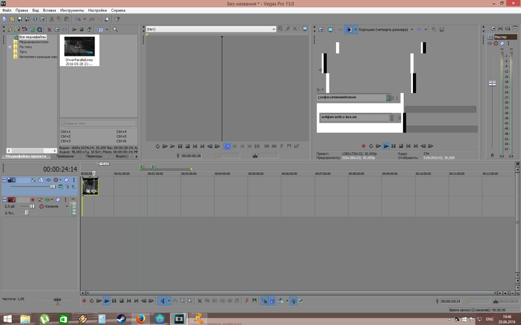
Task: Select the 'Теги' folder in tree
Action: coord(23,52)
